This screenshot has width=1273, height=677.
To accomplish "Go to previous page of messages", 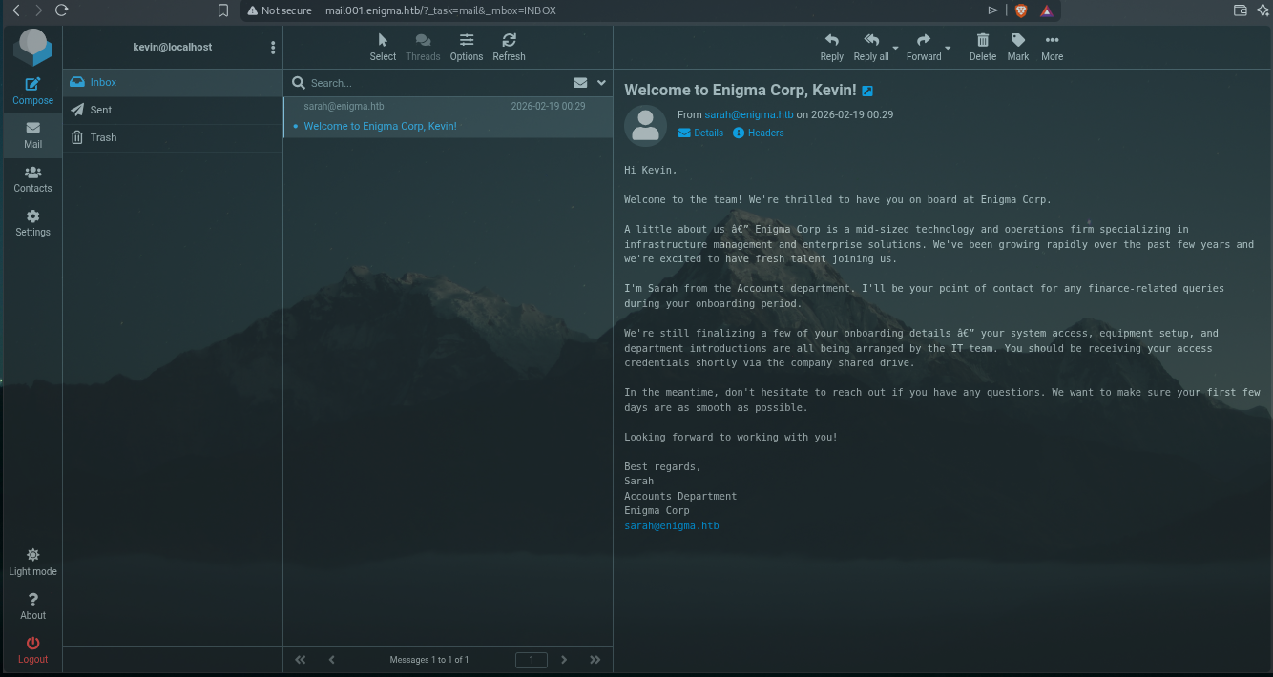I will click(332, 660).
